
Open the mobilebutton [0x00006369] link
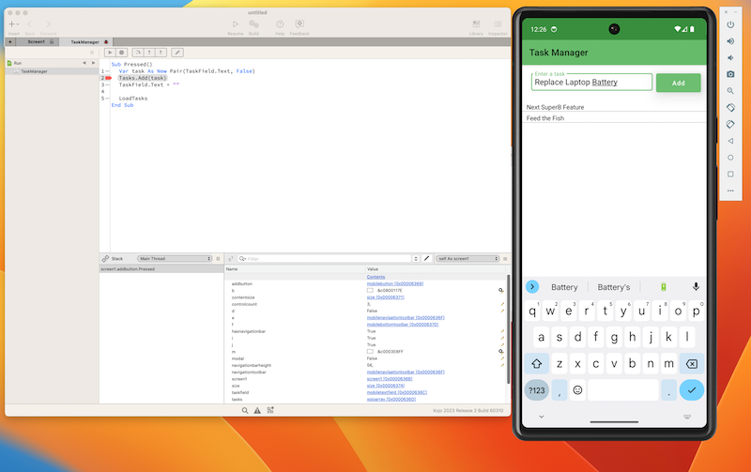point(395,284)
